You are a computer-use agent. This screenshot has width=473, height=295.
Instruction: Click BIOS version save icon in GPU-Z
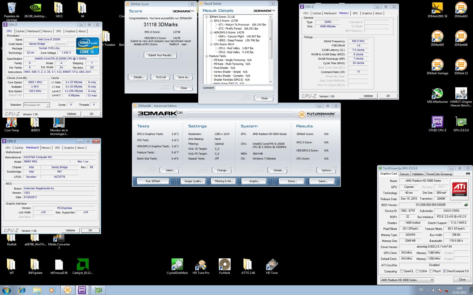tap(466, 205)
